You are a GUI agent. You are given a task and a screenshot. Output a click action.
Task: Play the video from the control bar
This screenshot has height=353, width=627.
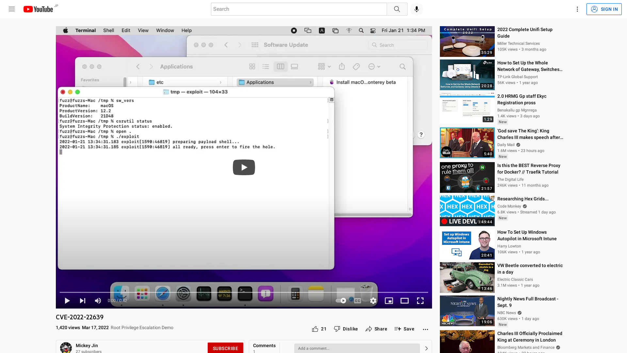click(x=67, y=301)
